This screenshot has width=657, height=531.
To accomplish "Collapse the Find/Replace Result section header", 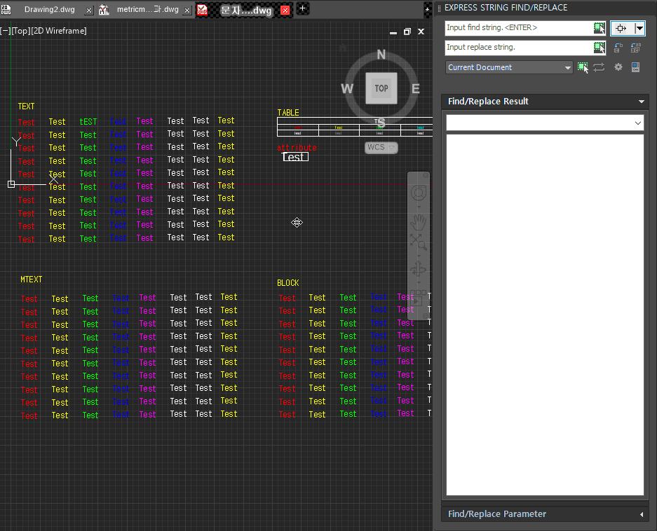I will 641,102.
